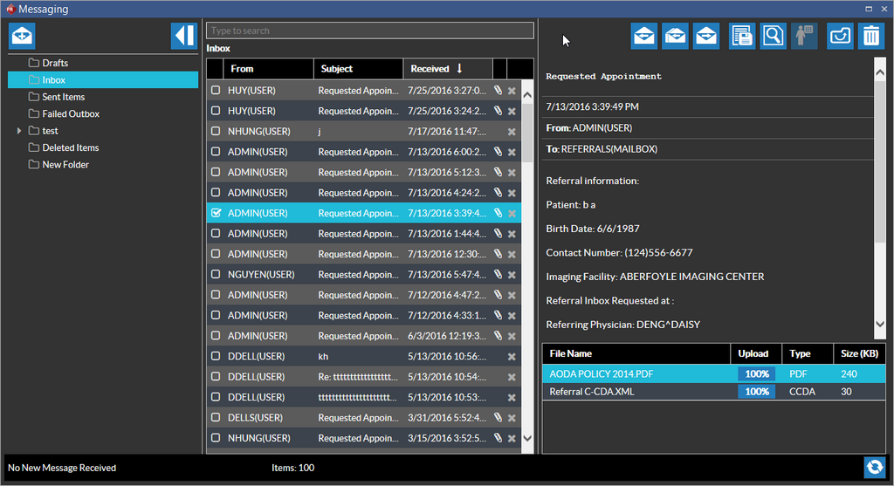Click the move to folder icon
The height and width of the screenshot is (486, 894).
840,36
